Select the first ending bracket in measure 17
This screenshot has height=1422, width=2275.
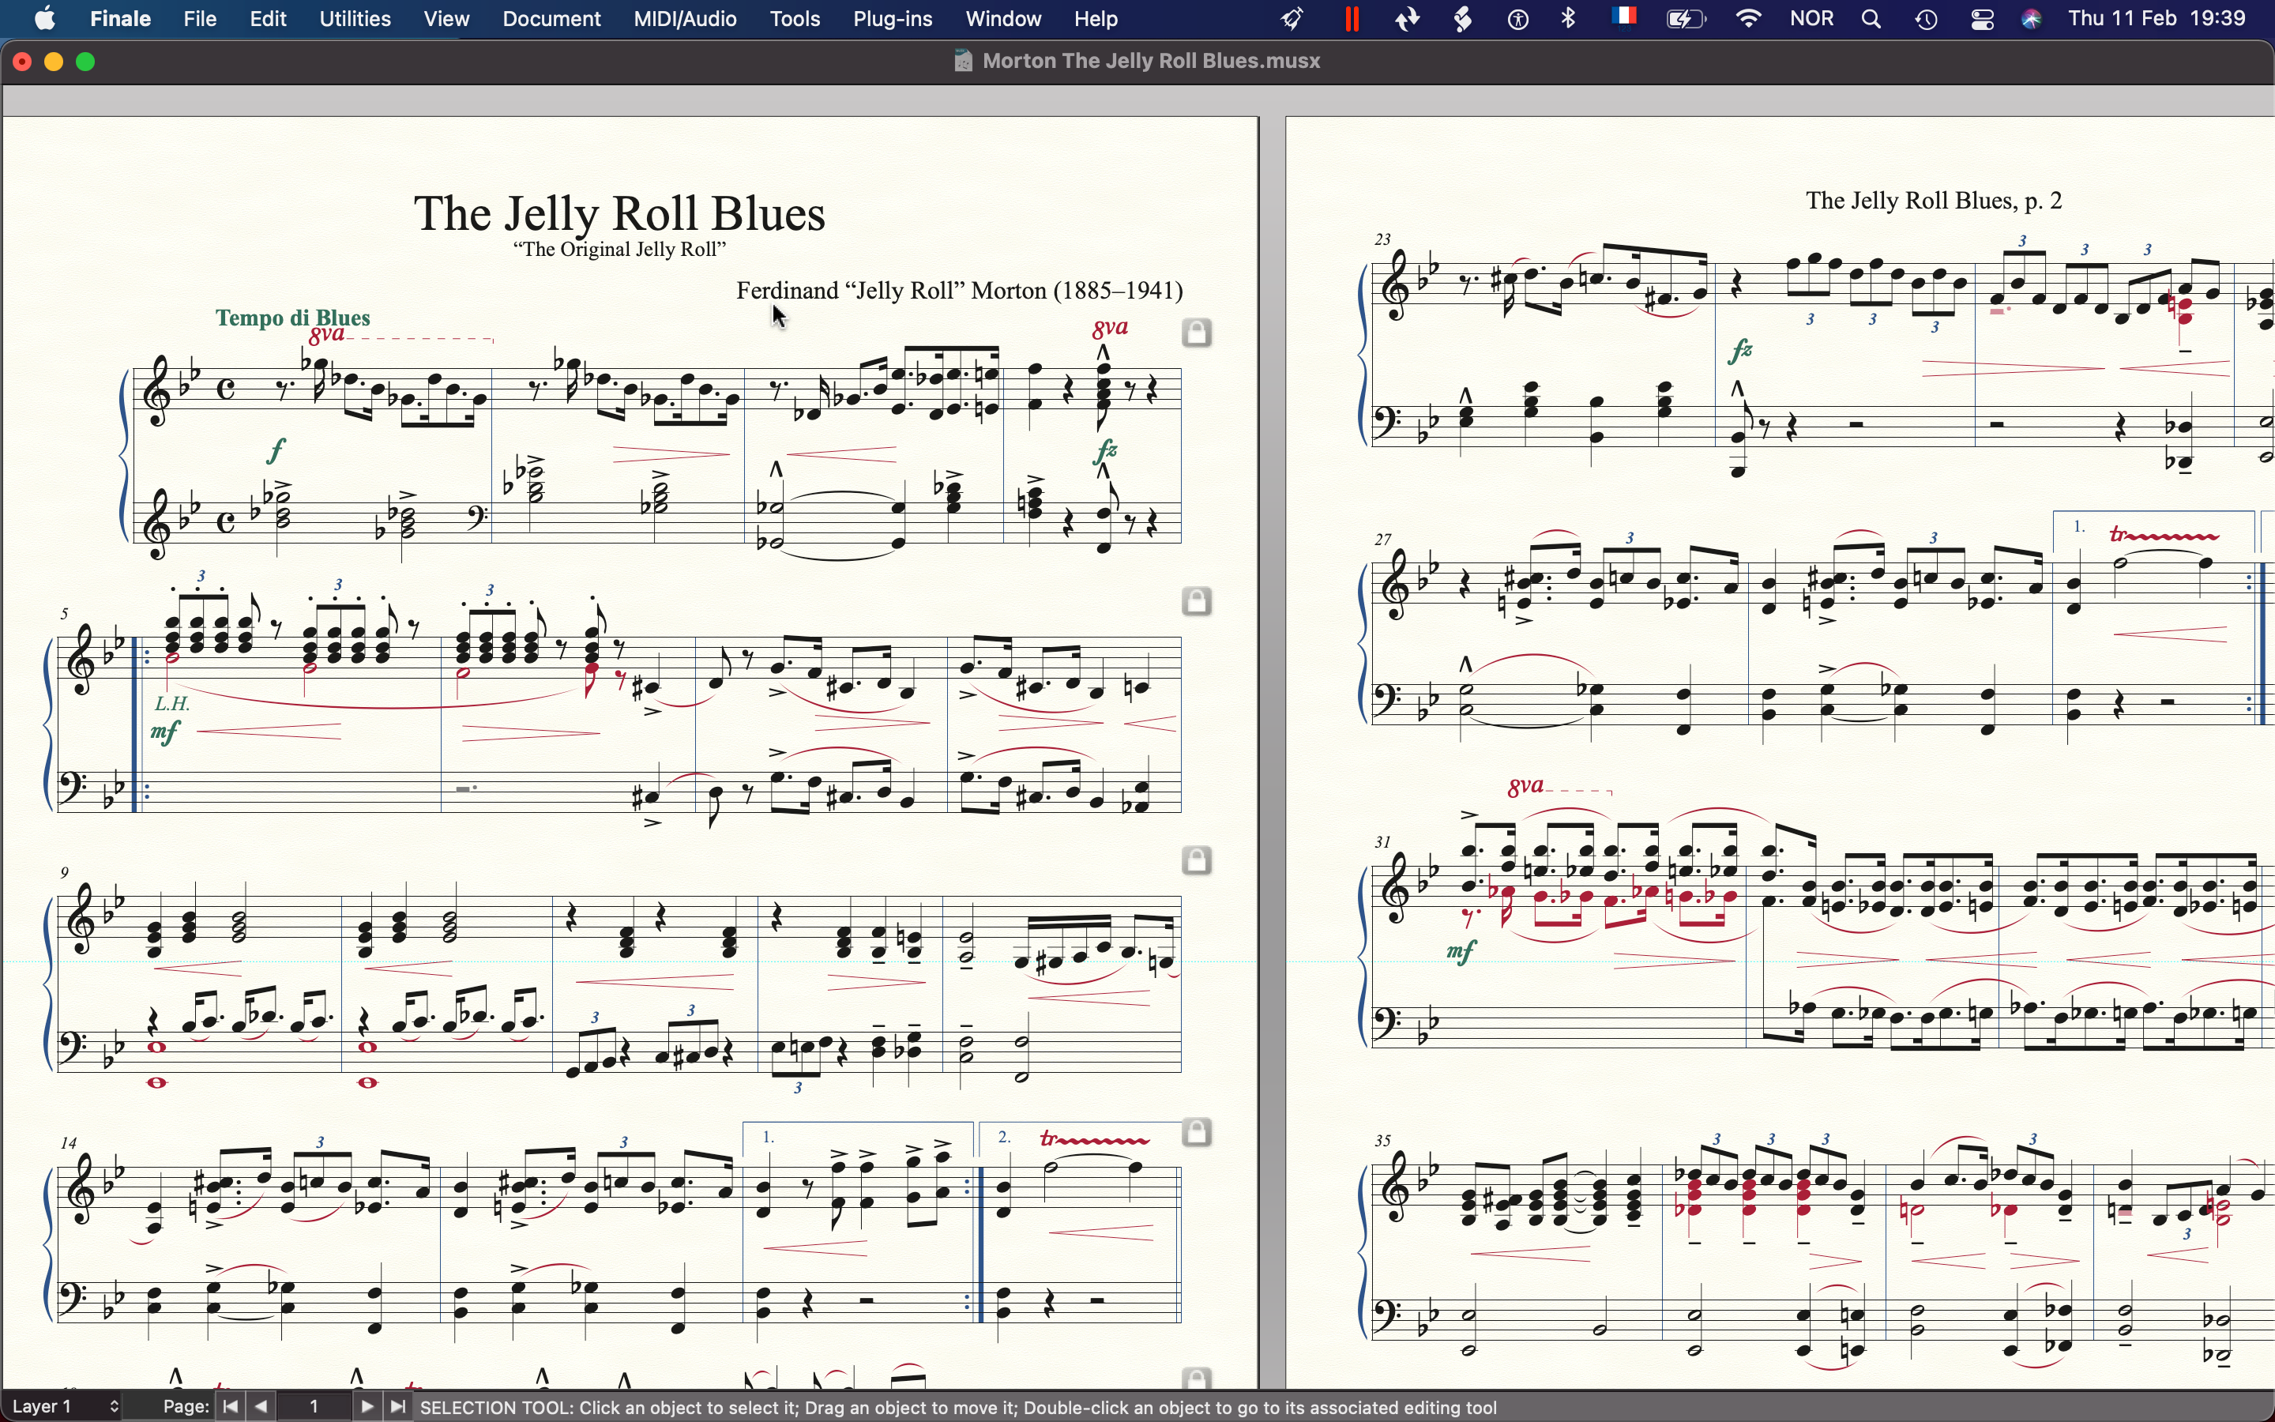coord(857,1136)
